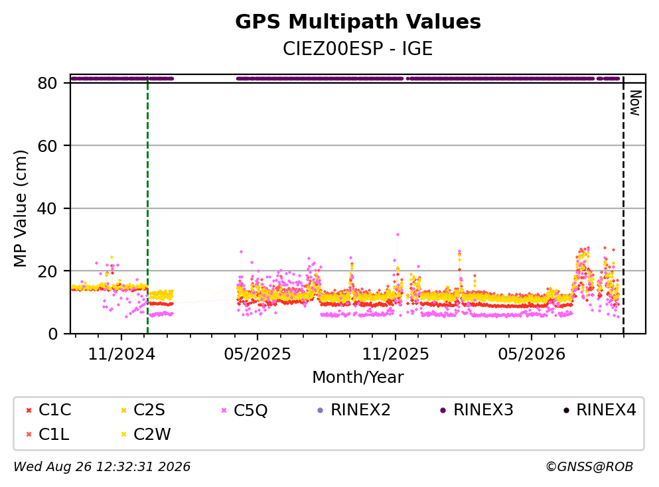
Task: Click the RINEX2 legend dot
Action: click(x=321, y=410)
